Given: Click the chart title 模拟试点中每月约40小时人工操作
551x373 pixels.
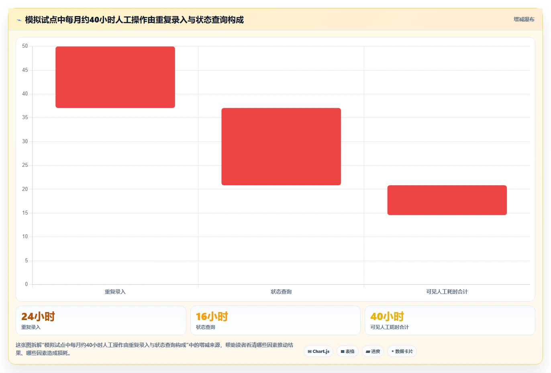Looking at the screenshot, I should [134, 20].
